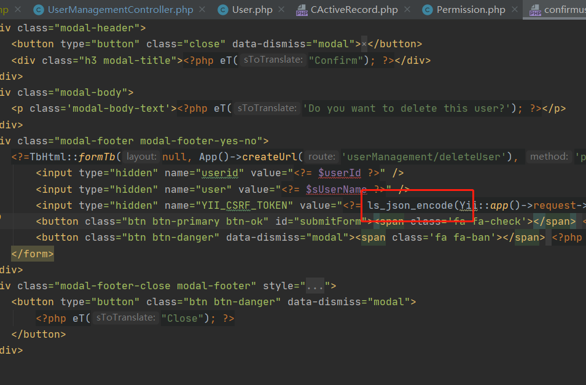
Task: Close the User.php editor tab
Action: click(x=281, y=10)
